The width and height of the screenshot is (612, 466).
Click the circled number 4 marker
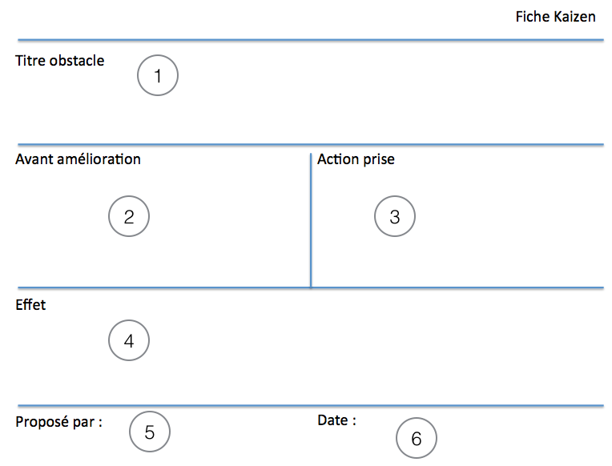(x=129, y=340)
